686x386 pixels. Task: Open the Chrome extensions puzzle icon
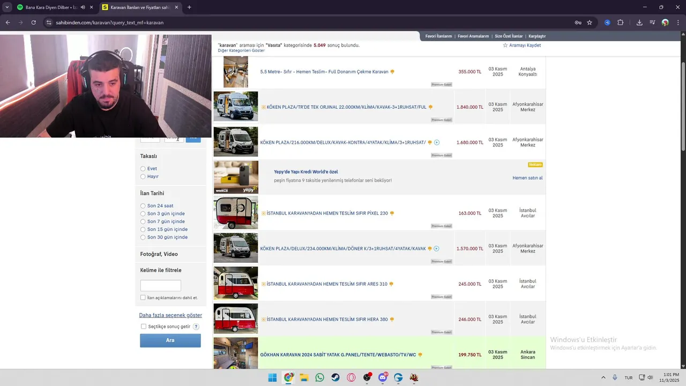pyautogui.click(x=621, y=23)
